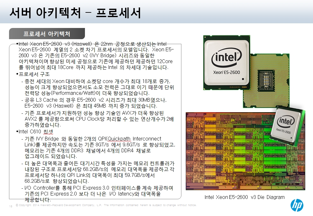The height and width of the screenshot is (216, 313).
Task: Click the line '증가하였습니다' under AVX2
Action: (43, 125)
